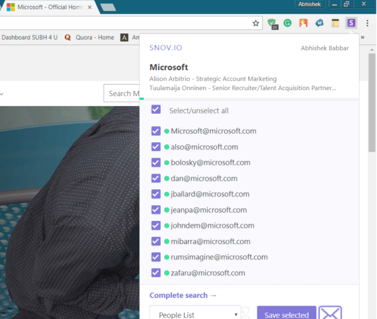Open the yellow notes extension icon

(x=335, y=23)
